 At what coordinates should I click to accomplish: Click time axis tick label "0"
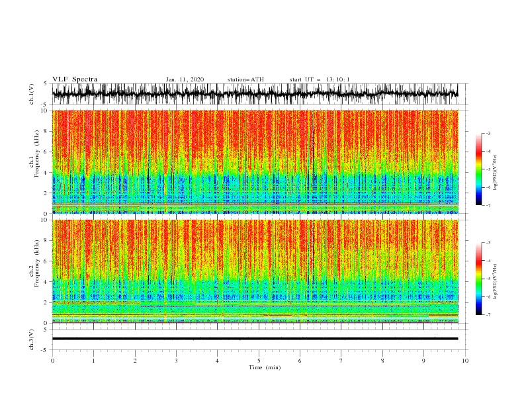click(52, 361)
